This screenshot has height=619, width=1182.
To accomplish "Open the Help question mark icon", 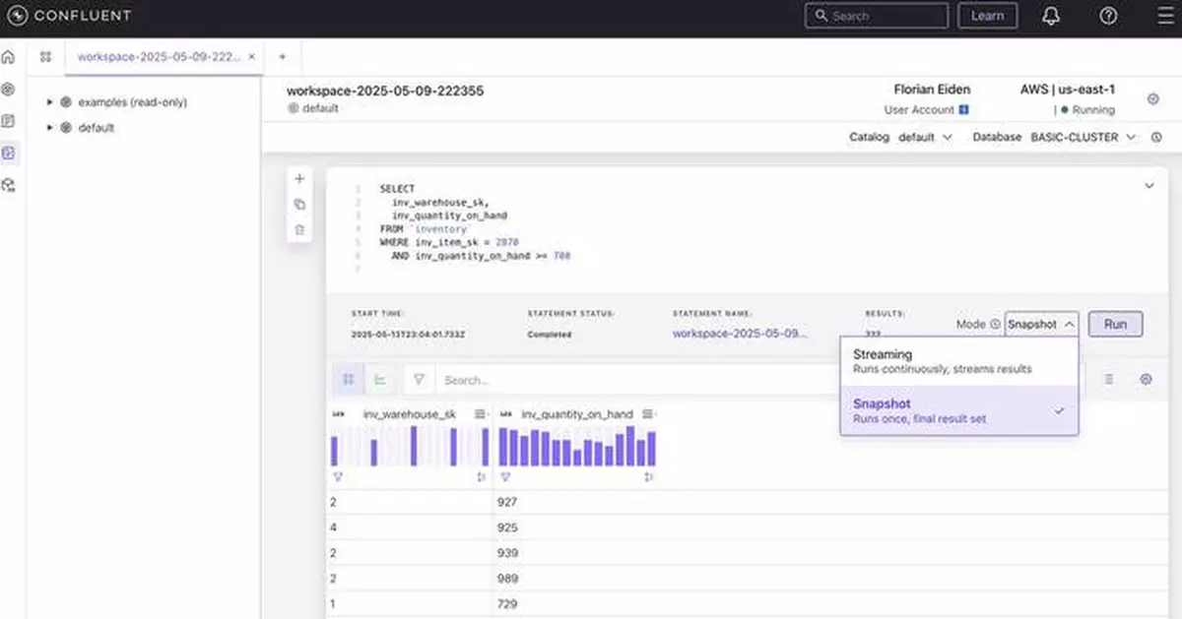I will point(1107,16).
